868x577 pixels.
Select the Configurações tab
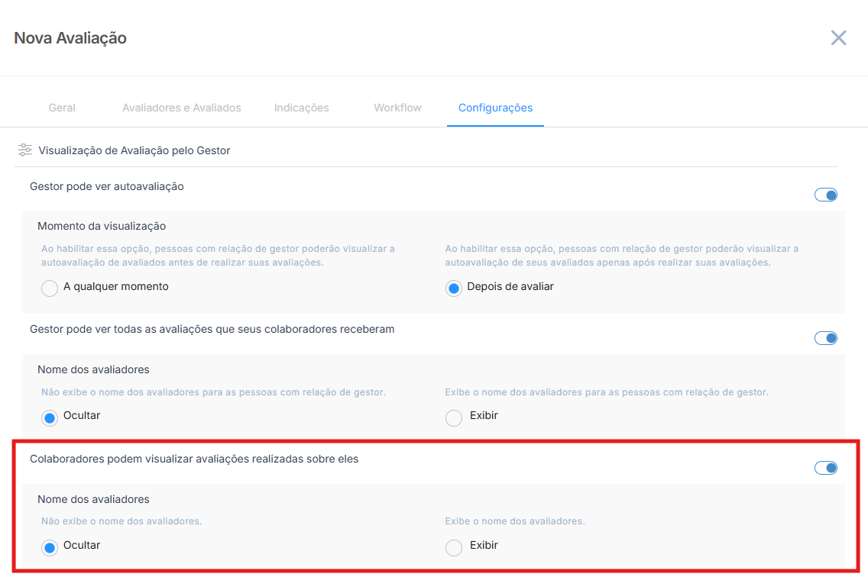tap(495, 108)
